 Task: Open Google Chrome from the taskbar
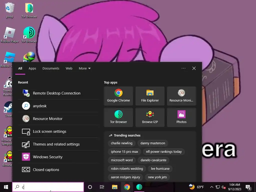click(127, 187)
